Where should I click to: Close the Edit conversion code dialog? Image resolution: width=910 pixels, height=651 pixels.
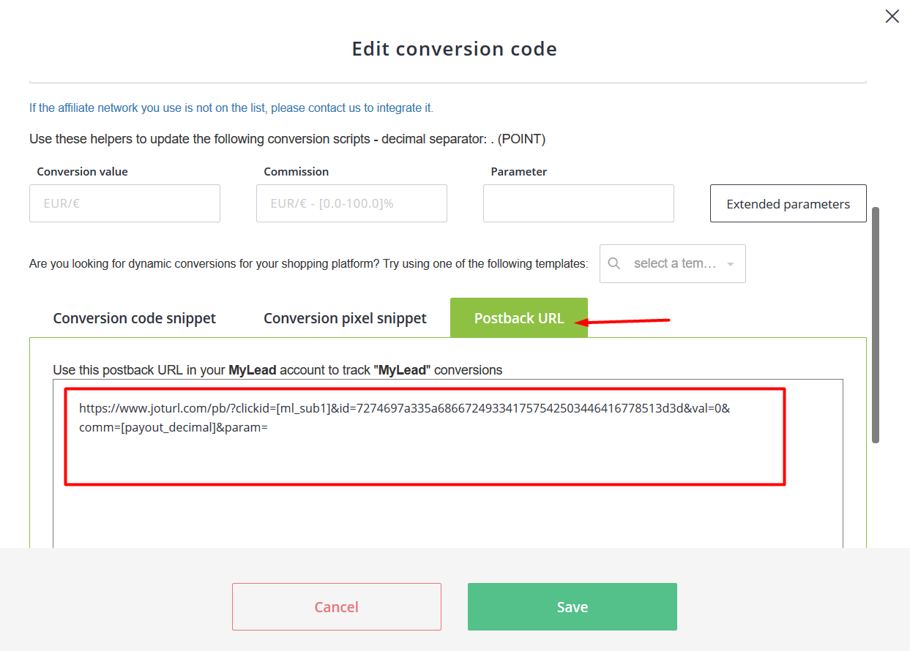pos(892,16)
